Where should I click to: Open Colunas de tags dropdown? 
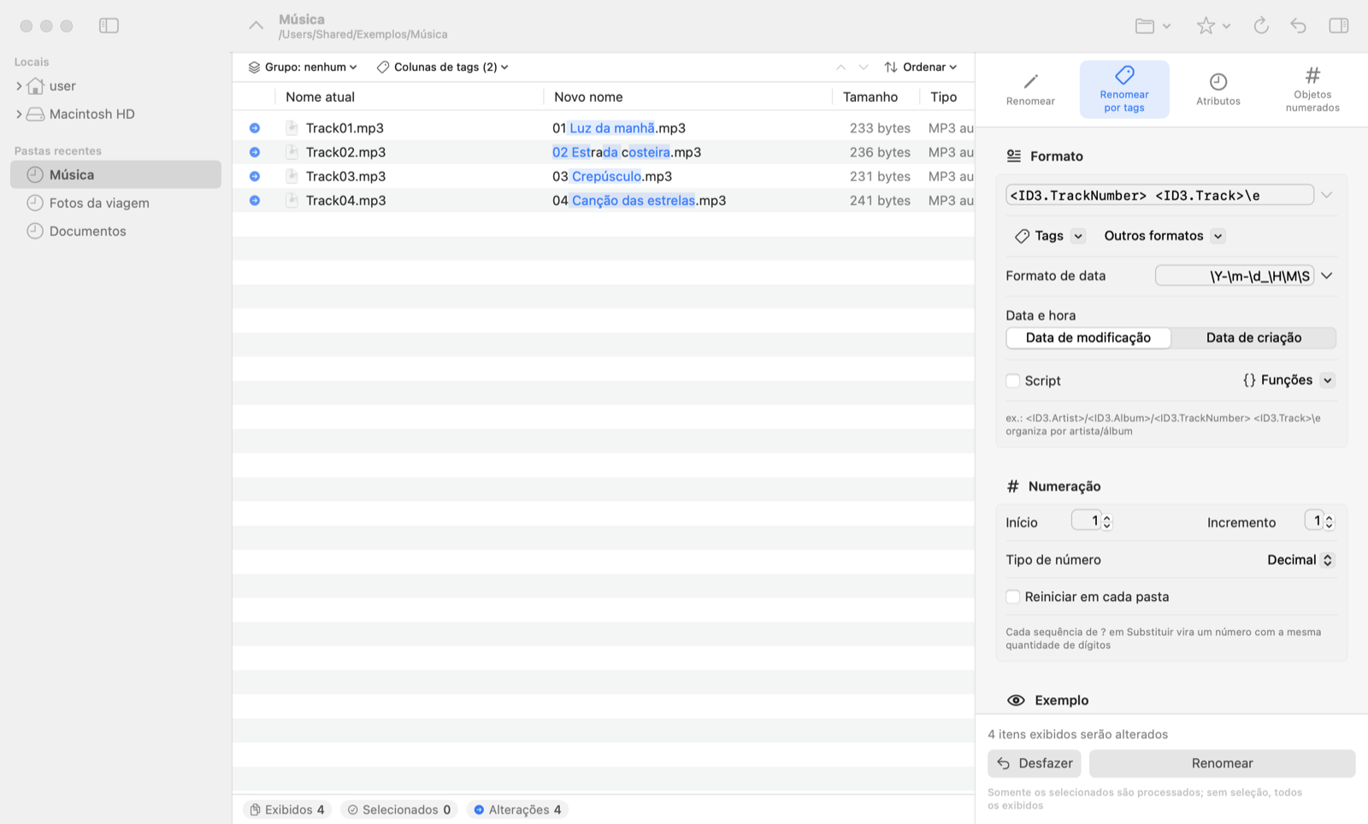click(443, 67)
